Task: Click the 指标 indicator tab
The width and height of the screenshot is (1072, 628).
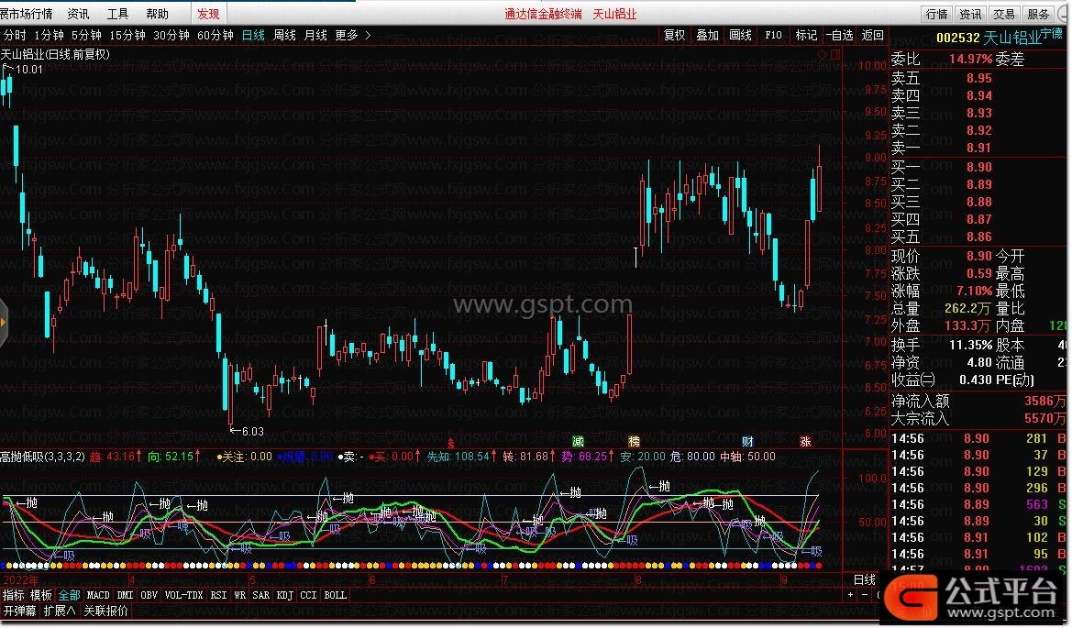Action: point(13,595)
